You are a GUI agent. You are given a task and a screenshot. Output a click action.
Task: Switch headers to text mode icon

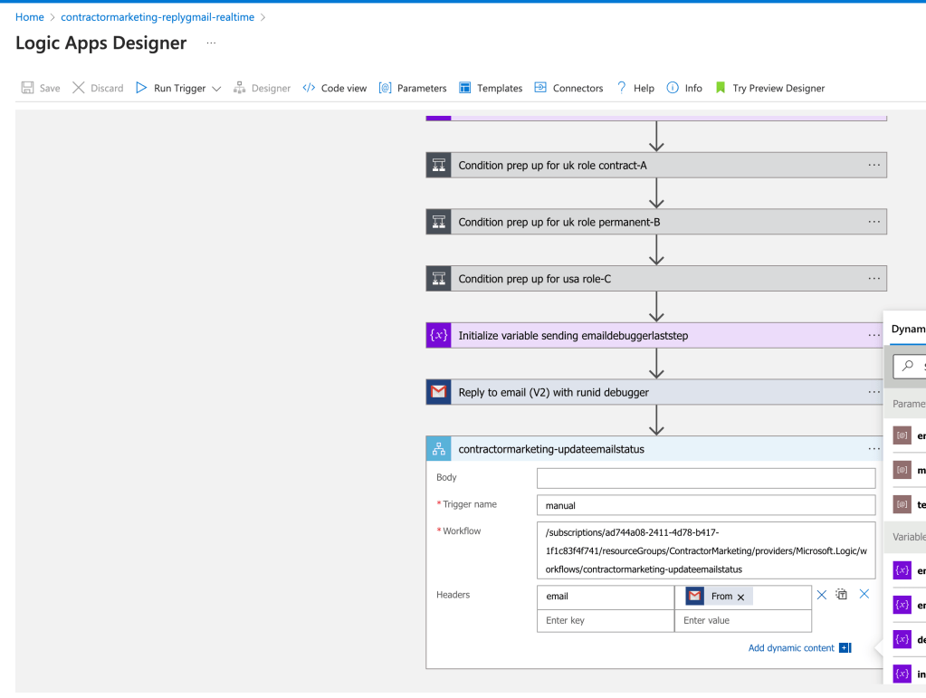click(842, 594)
